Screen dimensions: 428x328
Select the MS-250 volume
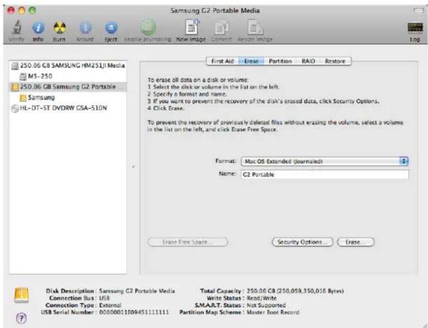(68, 76)
